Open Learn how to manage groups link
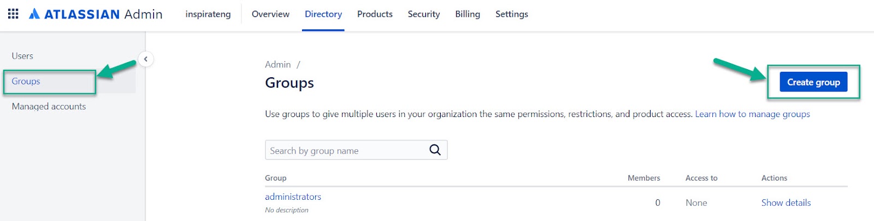 pos(752,114)
